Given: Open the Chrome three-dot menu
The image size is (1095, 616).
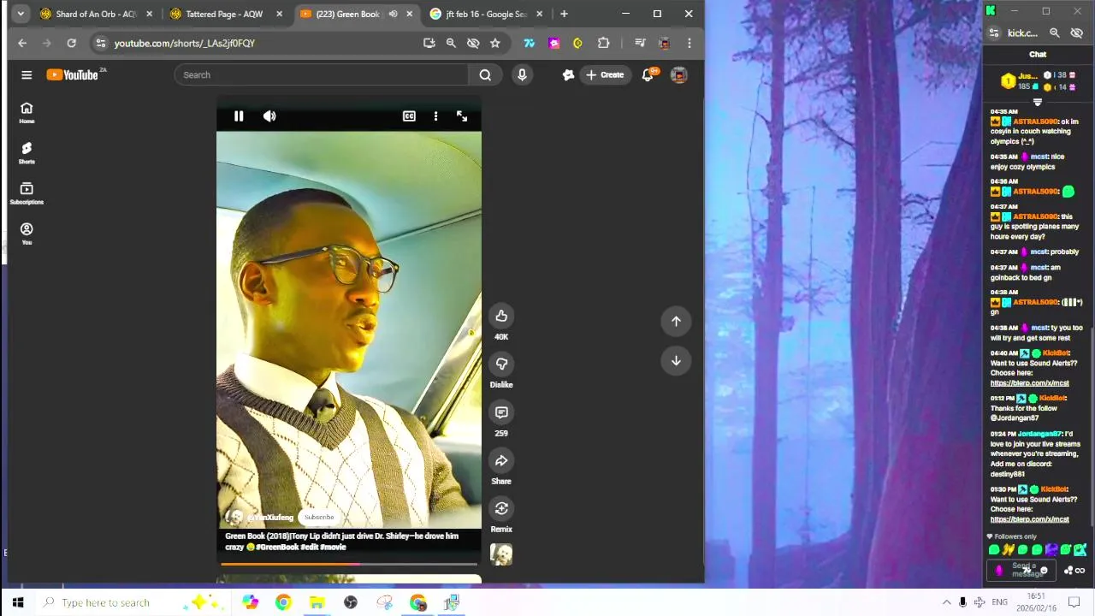Looking at the screenshot, I should point(690,43).
